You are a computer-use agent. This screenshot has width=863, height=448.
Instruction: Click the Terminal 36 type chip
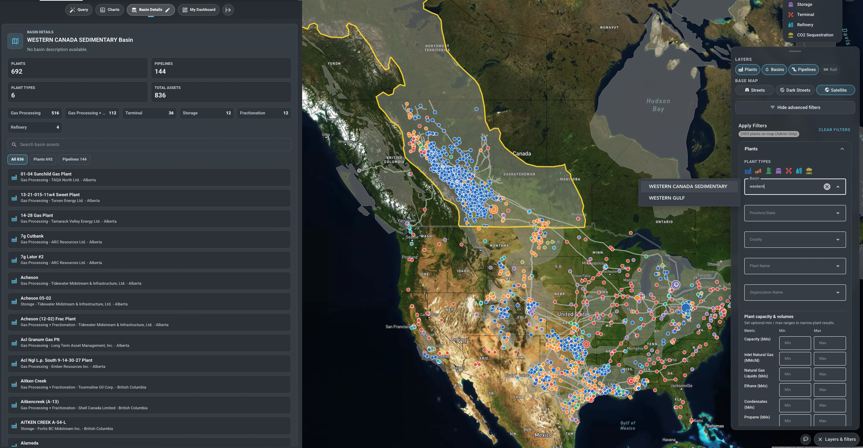149,113
